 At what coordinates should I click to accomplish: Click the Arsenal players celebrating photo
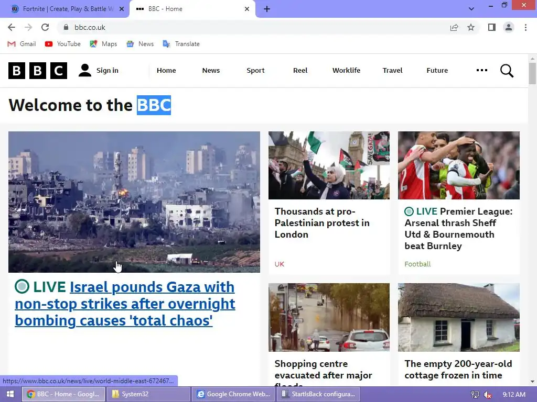tap(459, 165)
